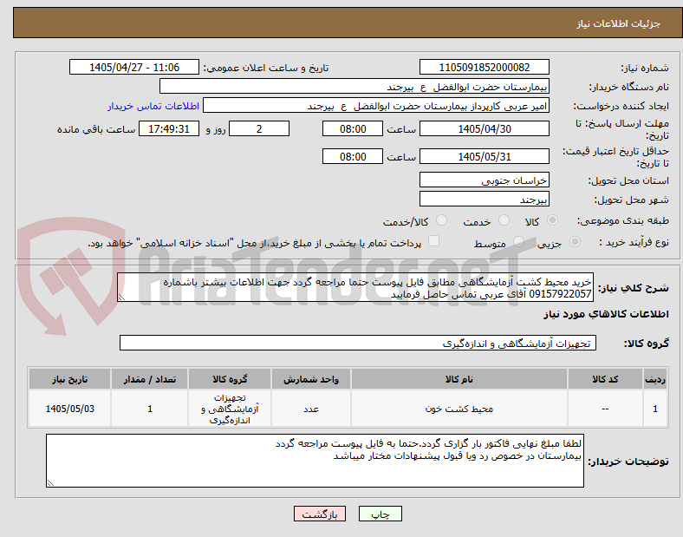Click the remaining days field showing 2
This screenshot has height=537, width=683.
click(259, 128)
